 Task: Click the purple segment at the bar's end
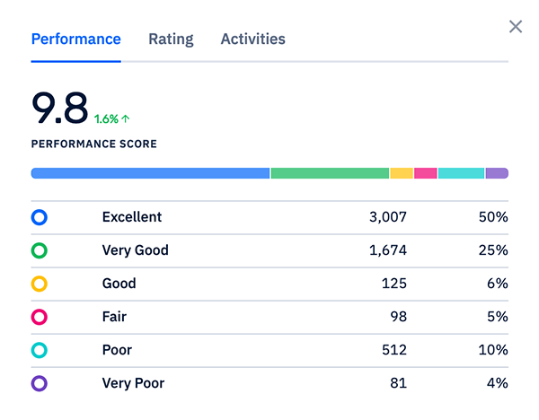497,173
